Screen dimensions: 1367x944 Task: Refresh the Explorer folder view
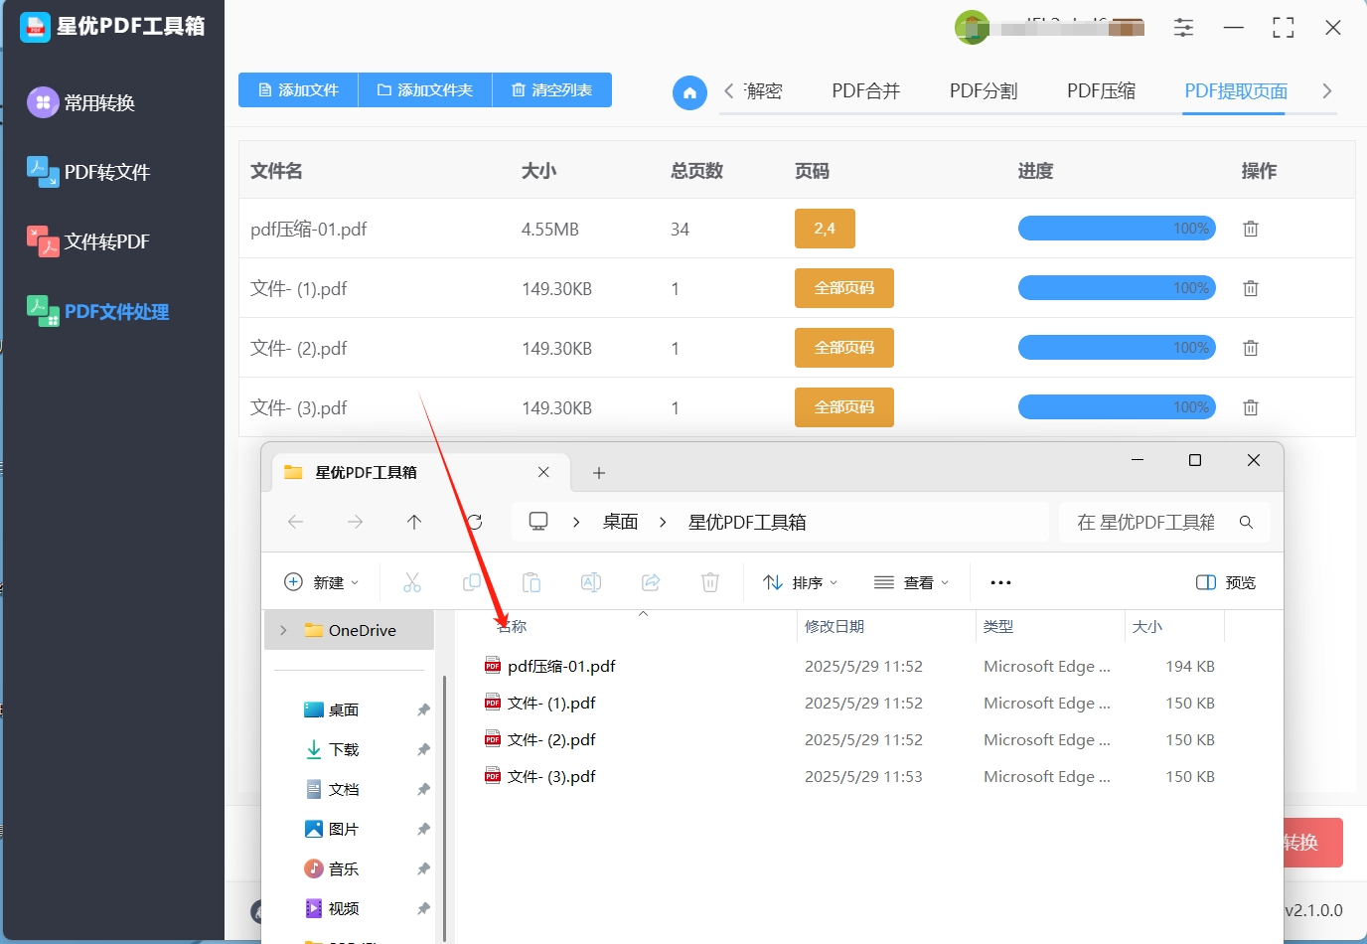coord(475,522)
